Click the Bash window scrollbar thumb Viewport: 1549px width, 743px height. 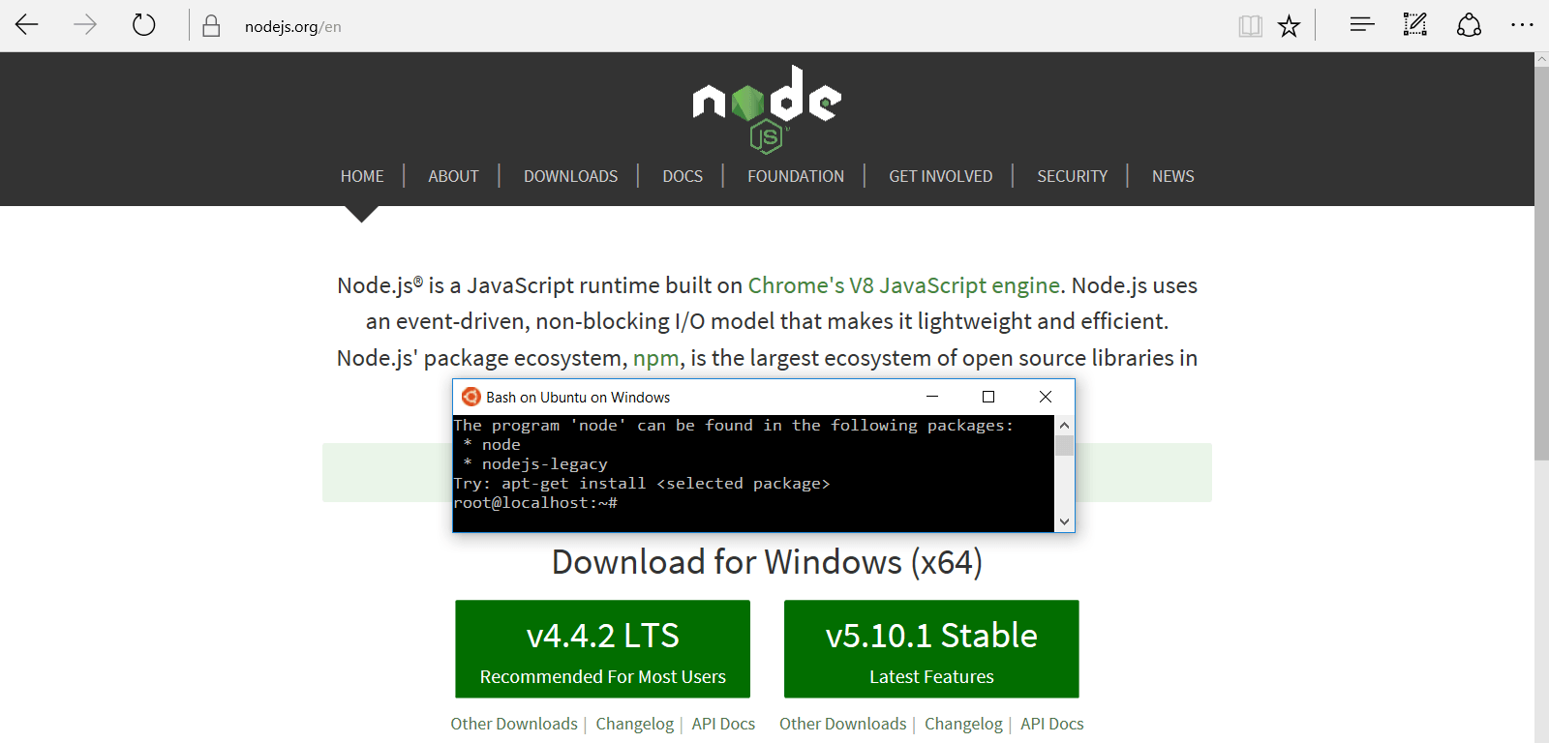pos(1064,445)
